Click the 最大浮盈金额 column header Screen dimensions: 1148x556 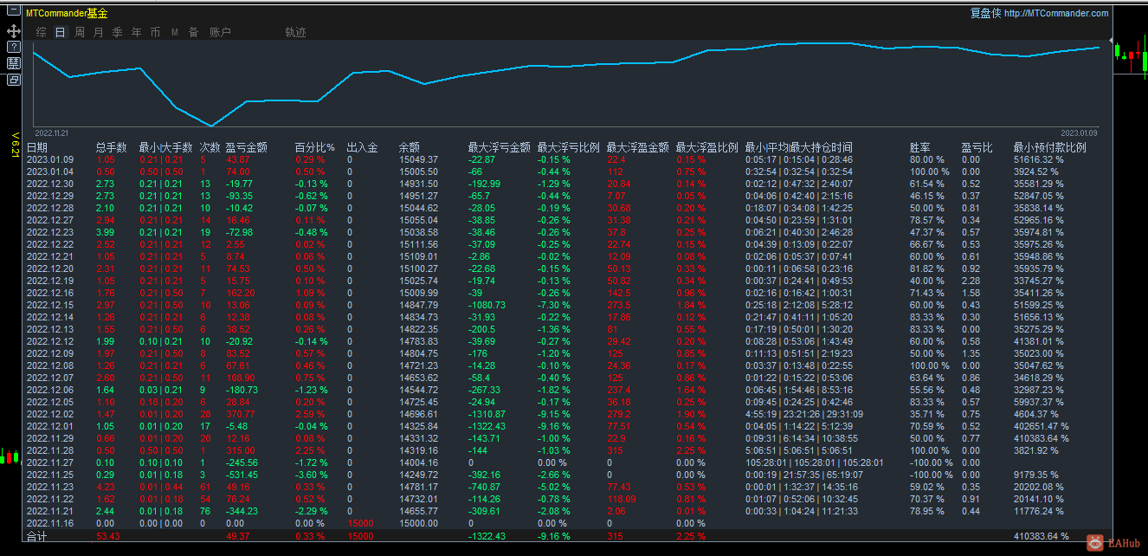[x=637, y=147]
